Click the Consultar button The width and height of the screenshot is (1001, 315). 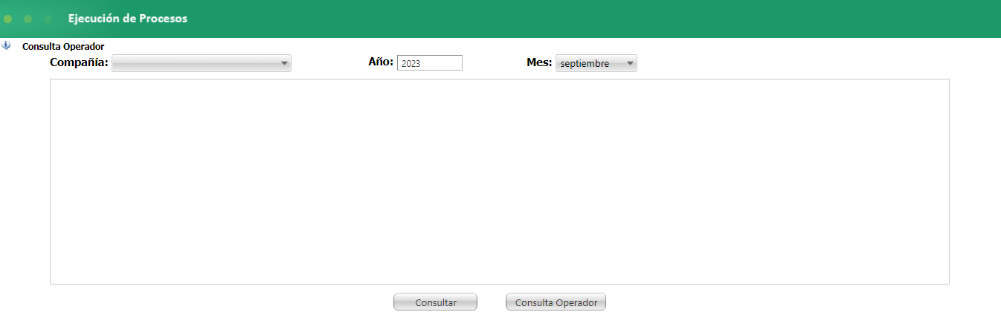point(435,302)
